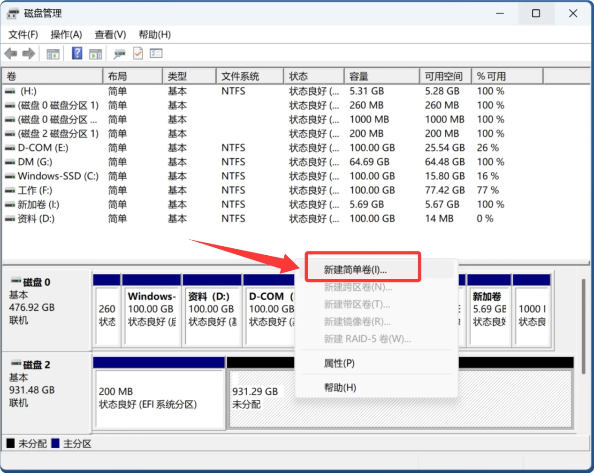Select the 260 partition block on disk 0
Screen dimensions: 594x473
click(x=107, y=311)
